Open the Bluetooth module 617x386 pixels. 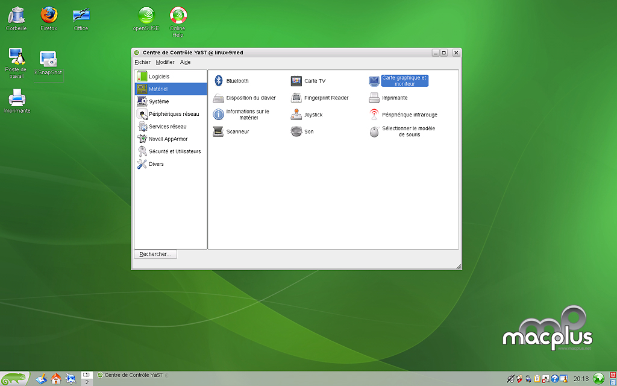pos(232,81)
